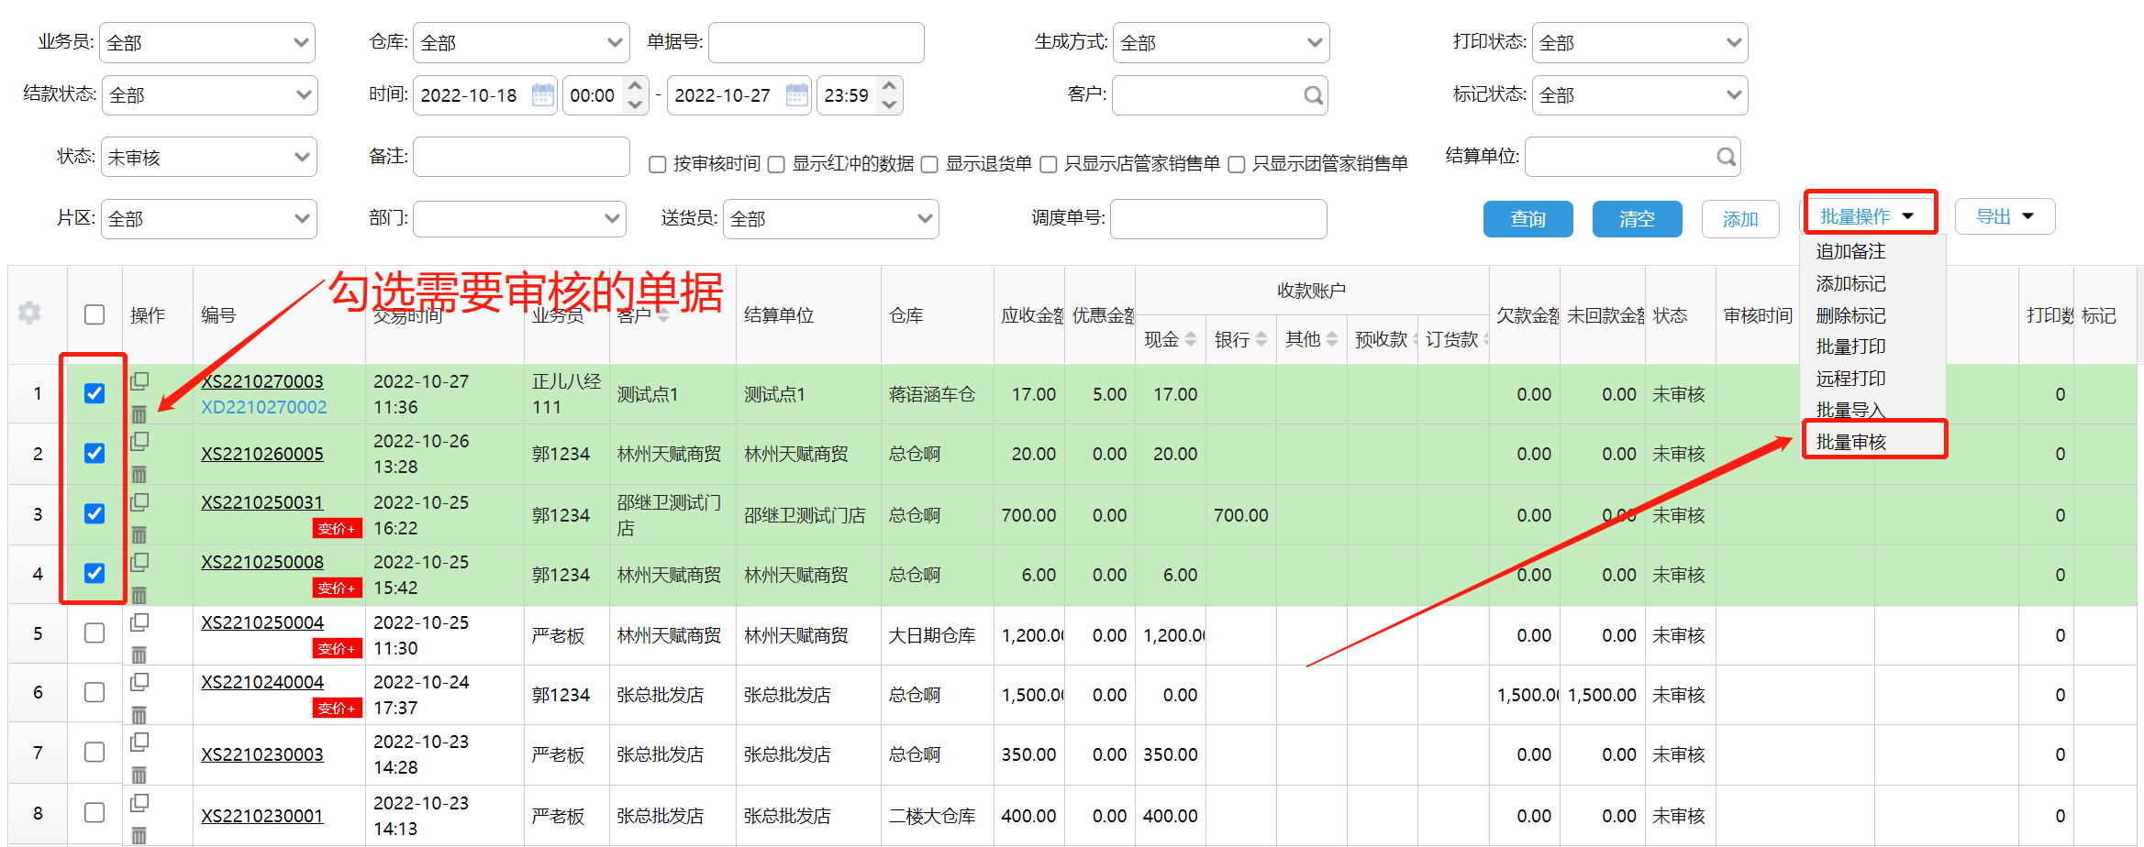Choose 删除标记 from batch menu

point(1851,315)
